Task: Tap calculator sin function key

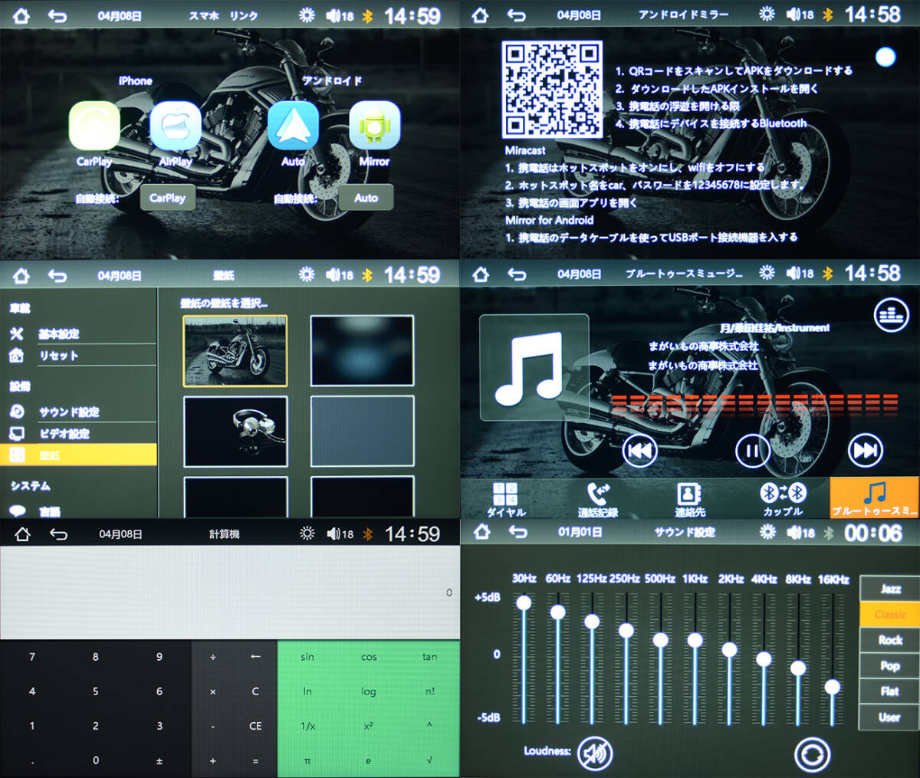Action: click(307, 657)
